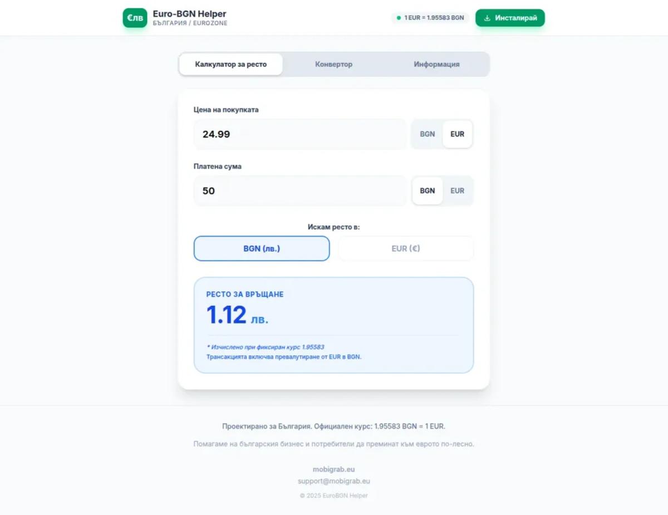Click the green €лв app logo icon
This screenshot has height=515, width=668.
(x=135, y=18)
